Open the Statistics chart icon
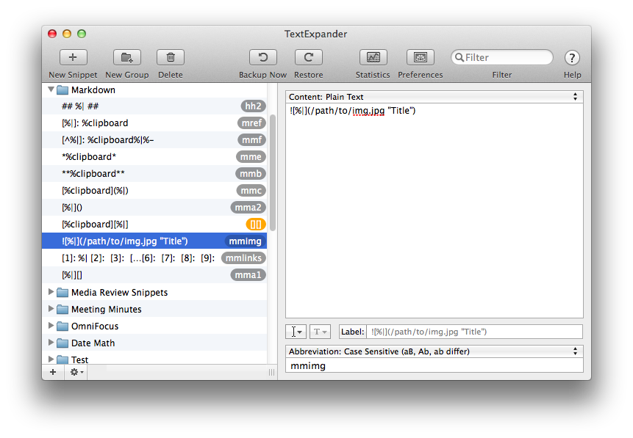633x438 pixels. 373,57
